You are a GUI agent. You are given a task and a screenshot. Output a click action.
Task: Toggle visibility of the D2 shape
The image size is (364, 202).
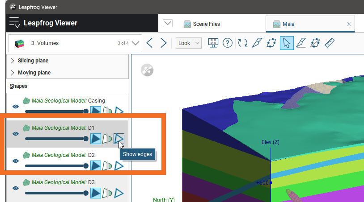[x=16, y=161]
